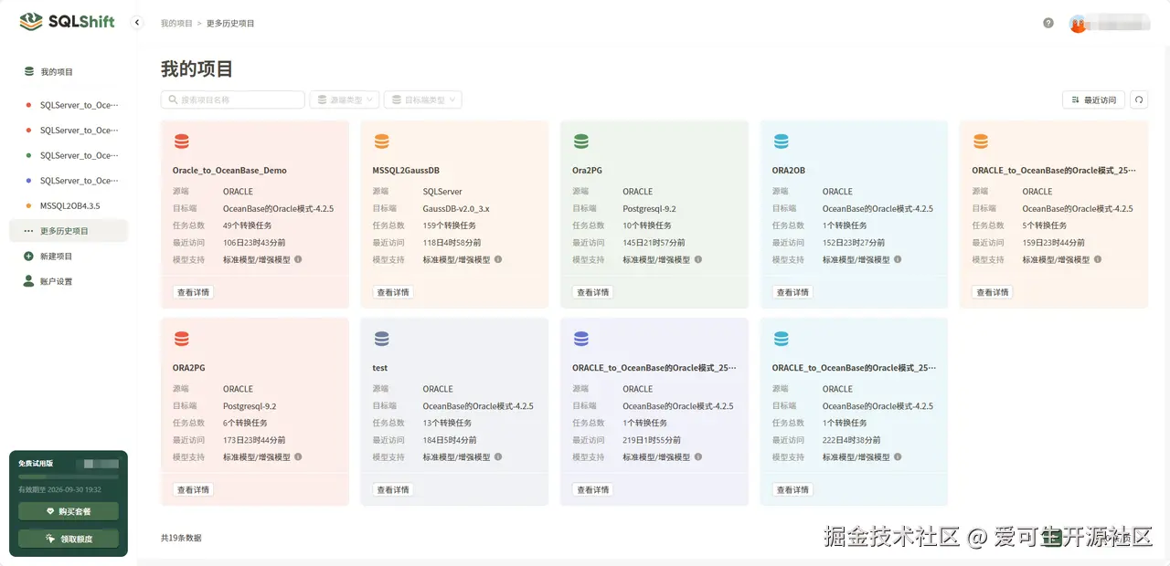Click info icon next to 模型支持 in Oracle_to_OceanBase_Demo
This screenshot has height=566, width=1170.
[298, 259]
